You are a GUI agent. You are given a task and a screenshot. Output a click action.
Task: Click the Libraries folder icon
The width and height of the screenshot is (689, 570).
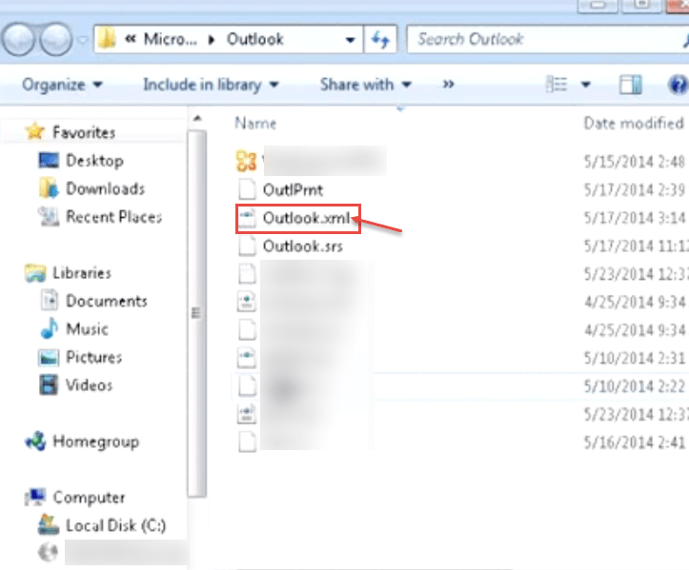click(x=35, y=272)
